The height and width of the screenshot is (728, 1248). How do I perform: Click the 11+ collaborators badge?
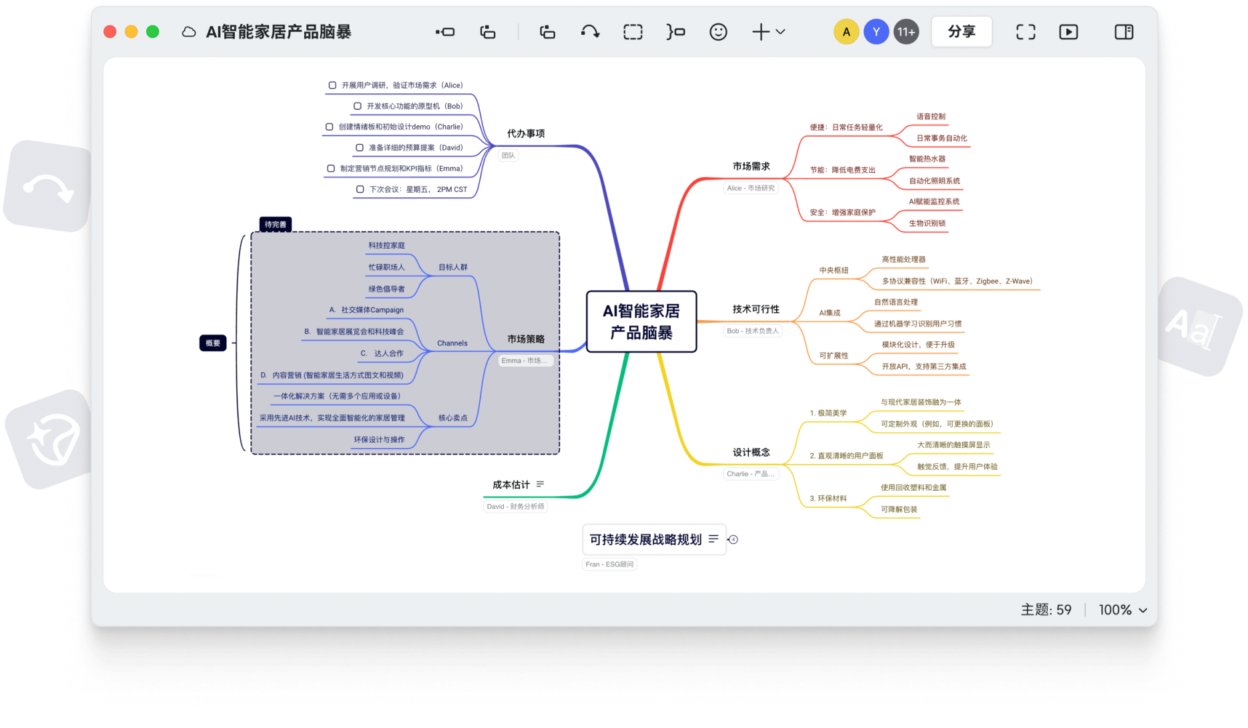point(906,32)
